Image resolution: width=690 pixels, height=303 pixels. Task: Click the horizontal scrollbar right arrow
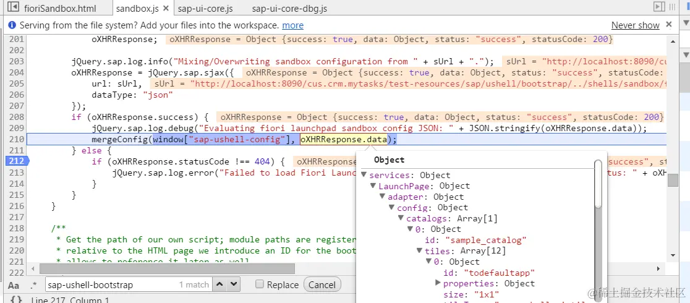(658, 268)
